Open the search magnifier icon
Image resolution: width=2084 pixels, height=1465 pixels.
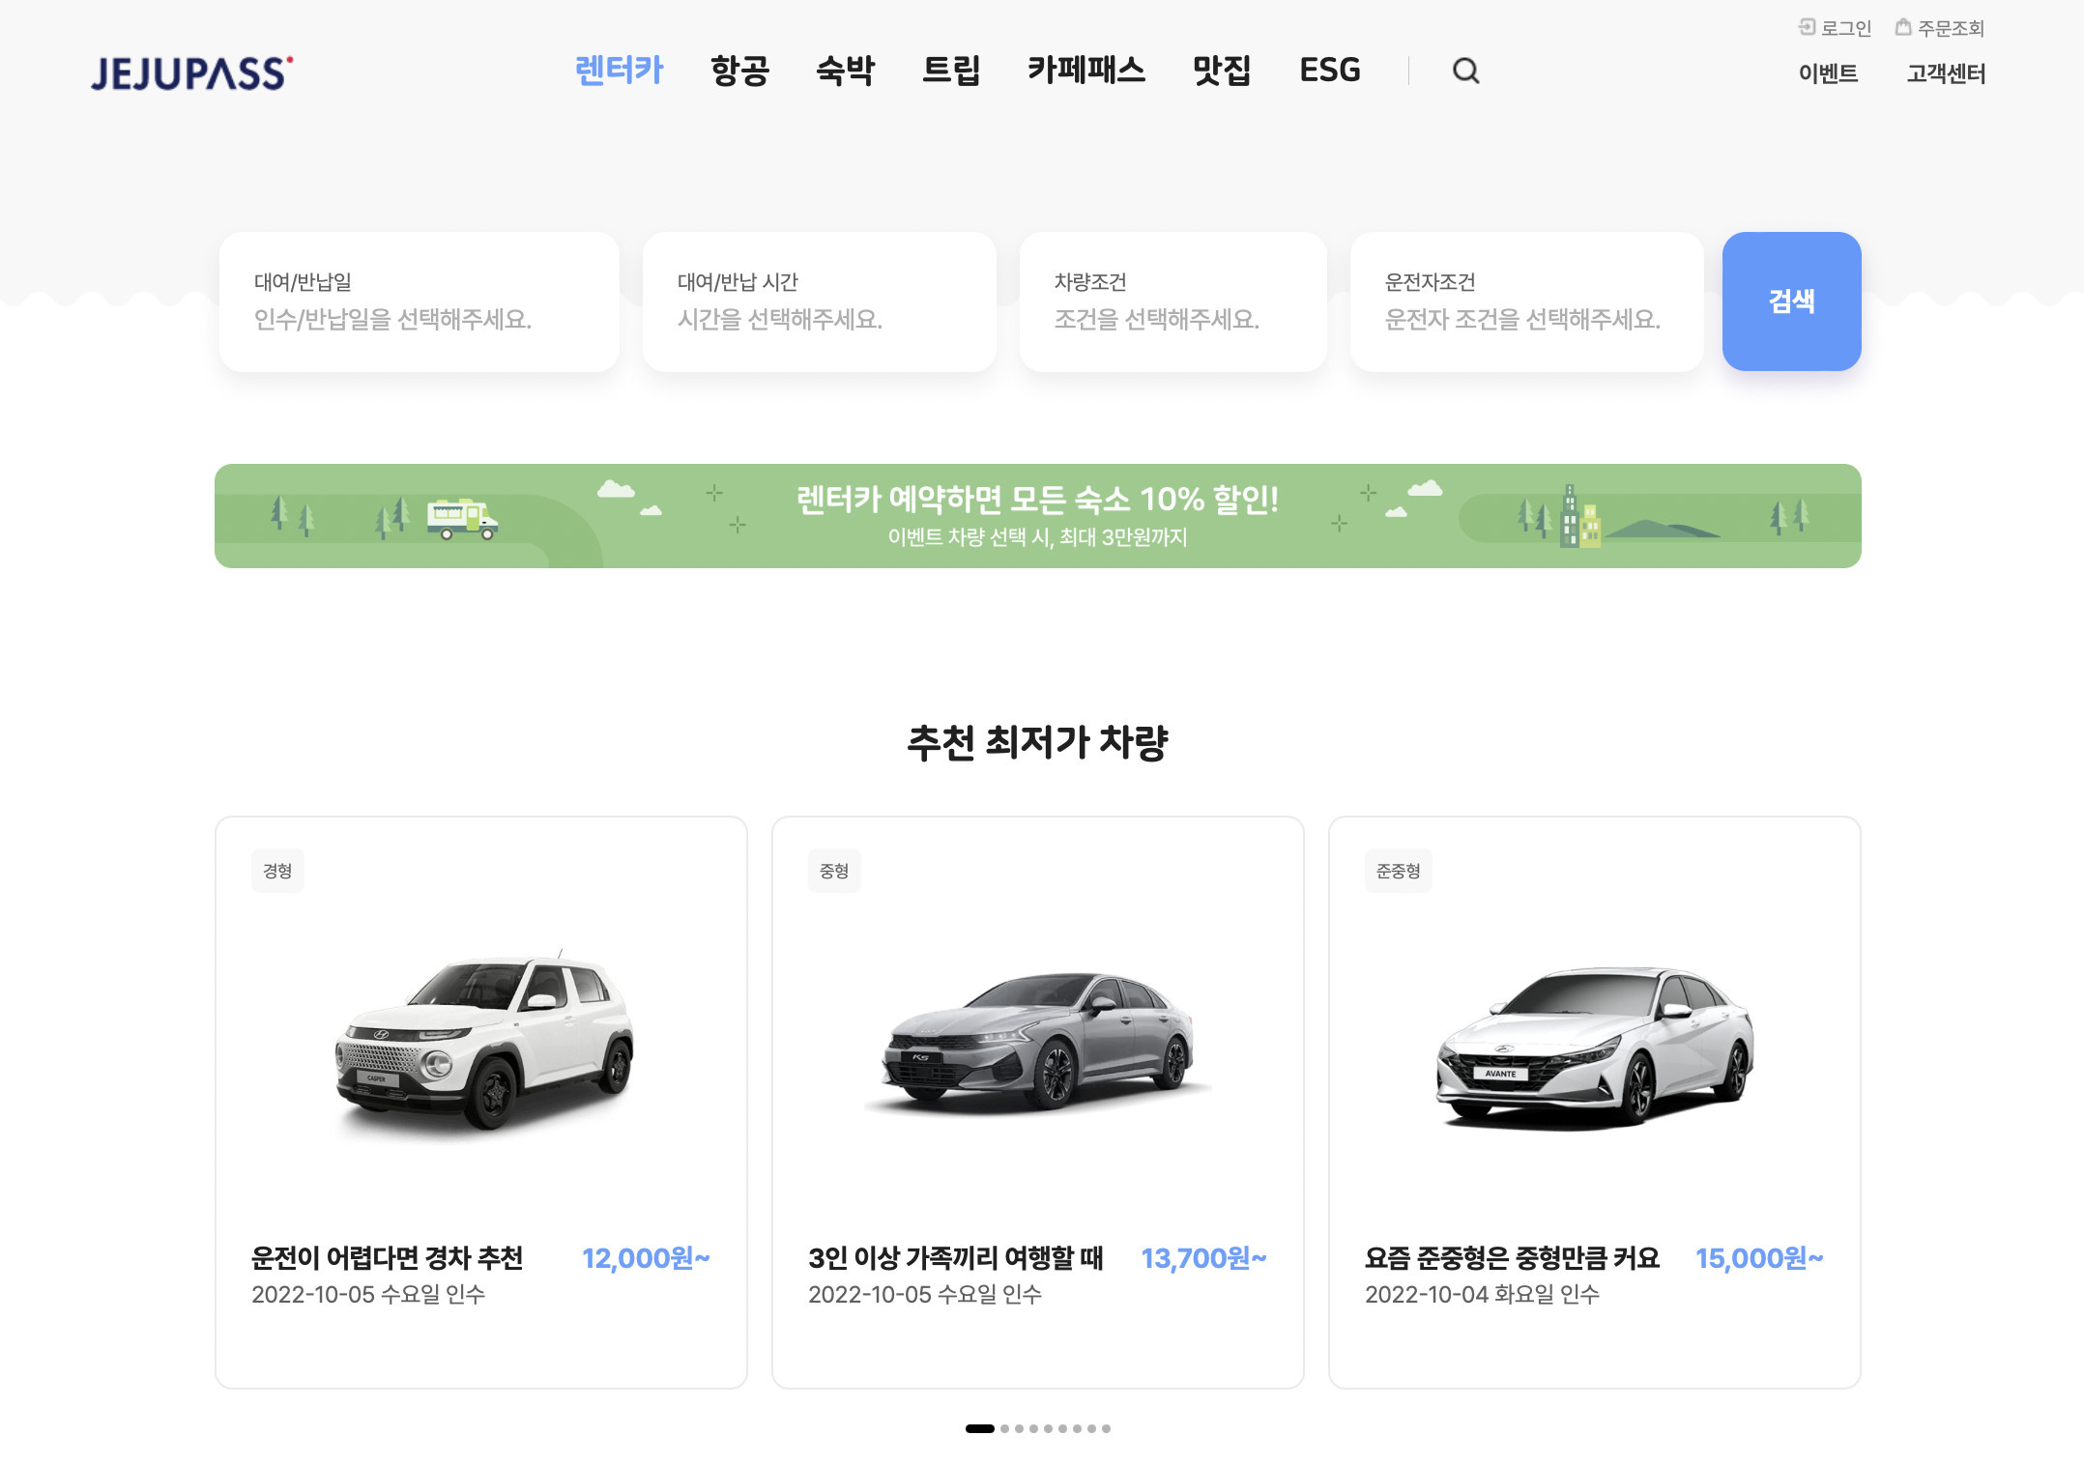1465,71
